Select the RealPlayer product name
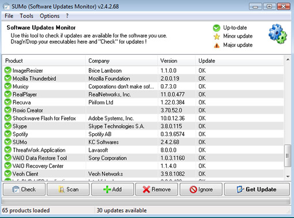Screen dimensions: 294x218 coord(25,95)
